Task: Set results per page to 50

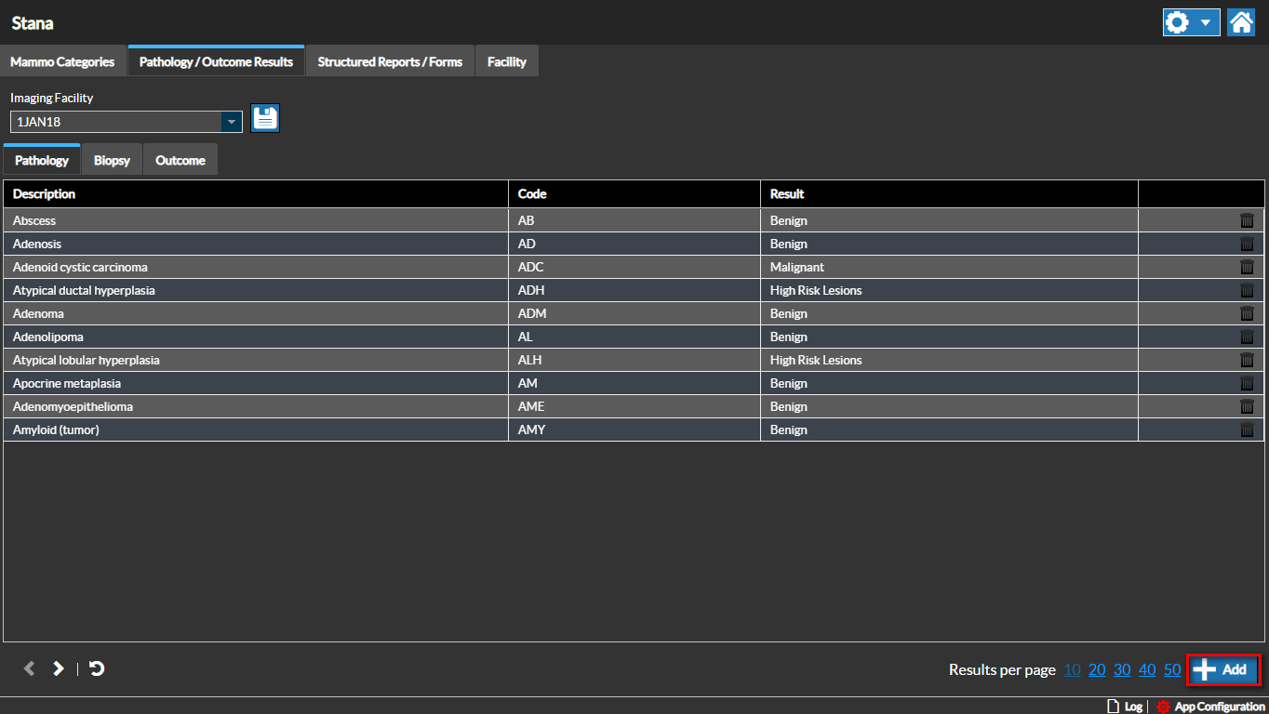Action: pos(1171,669)
